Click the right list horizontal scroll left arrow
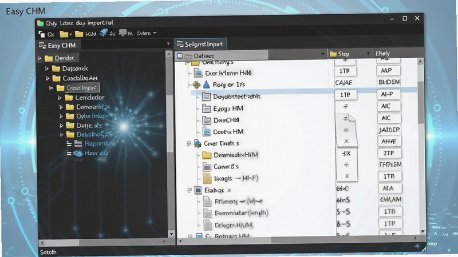This screenshot has width=458, height=257. coord(180,241)
